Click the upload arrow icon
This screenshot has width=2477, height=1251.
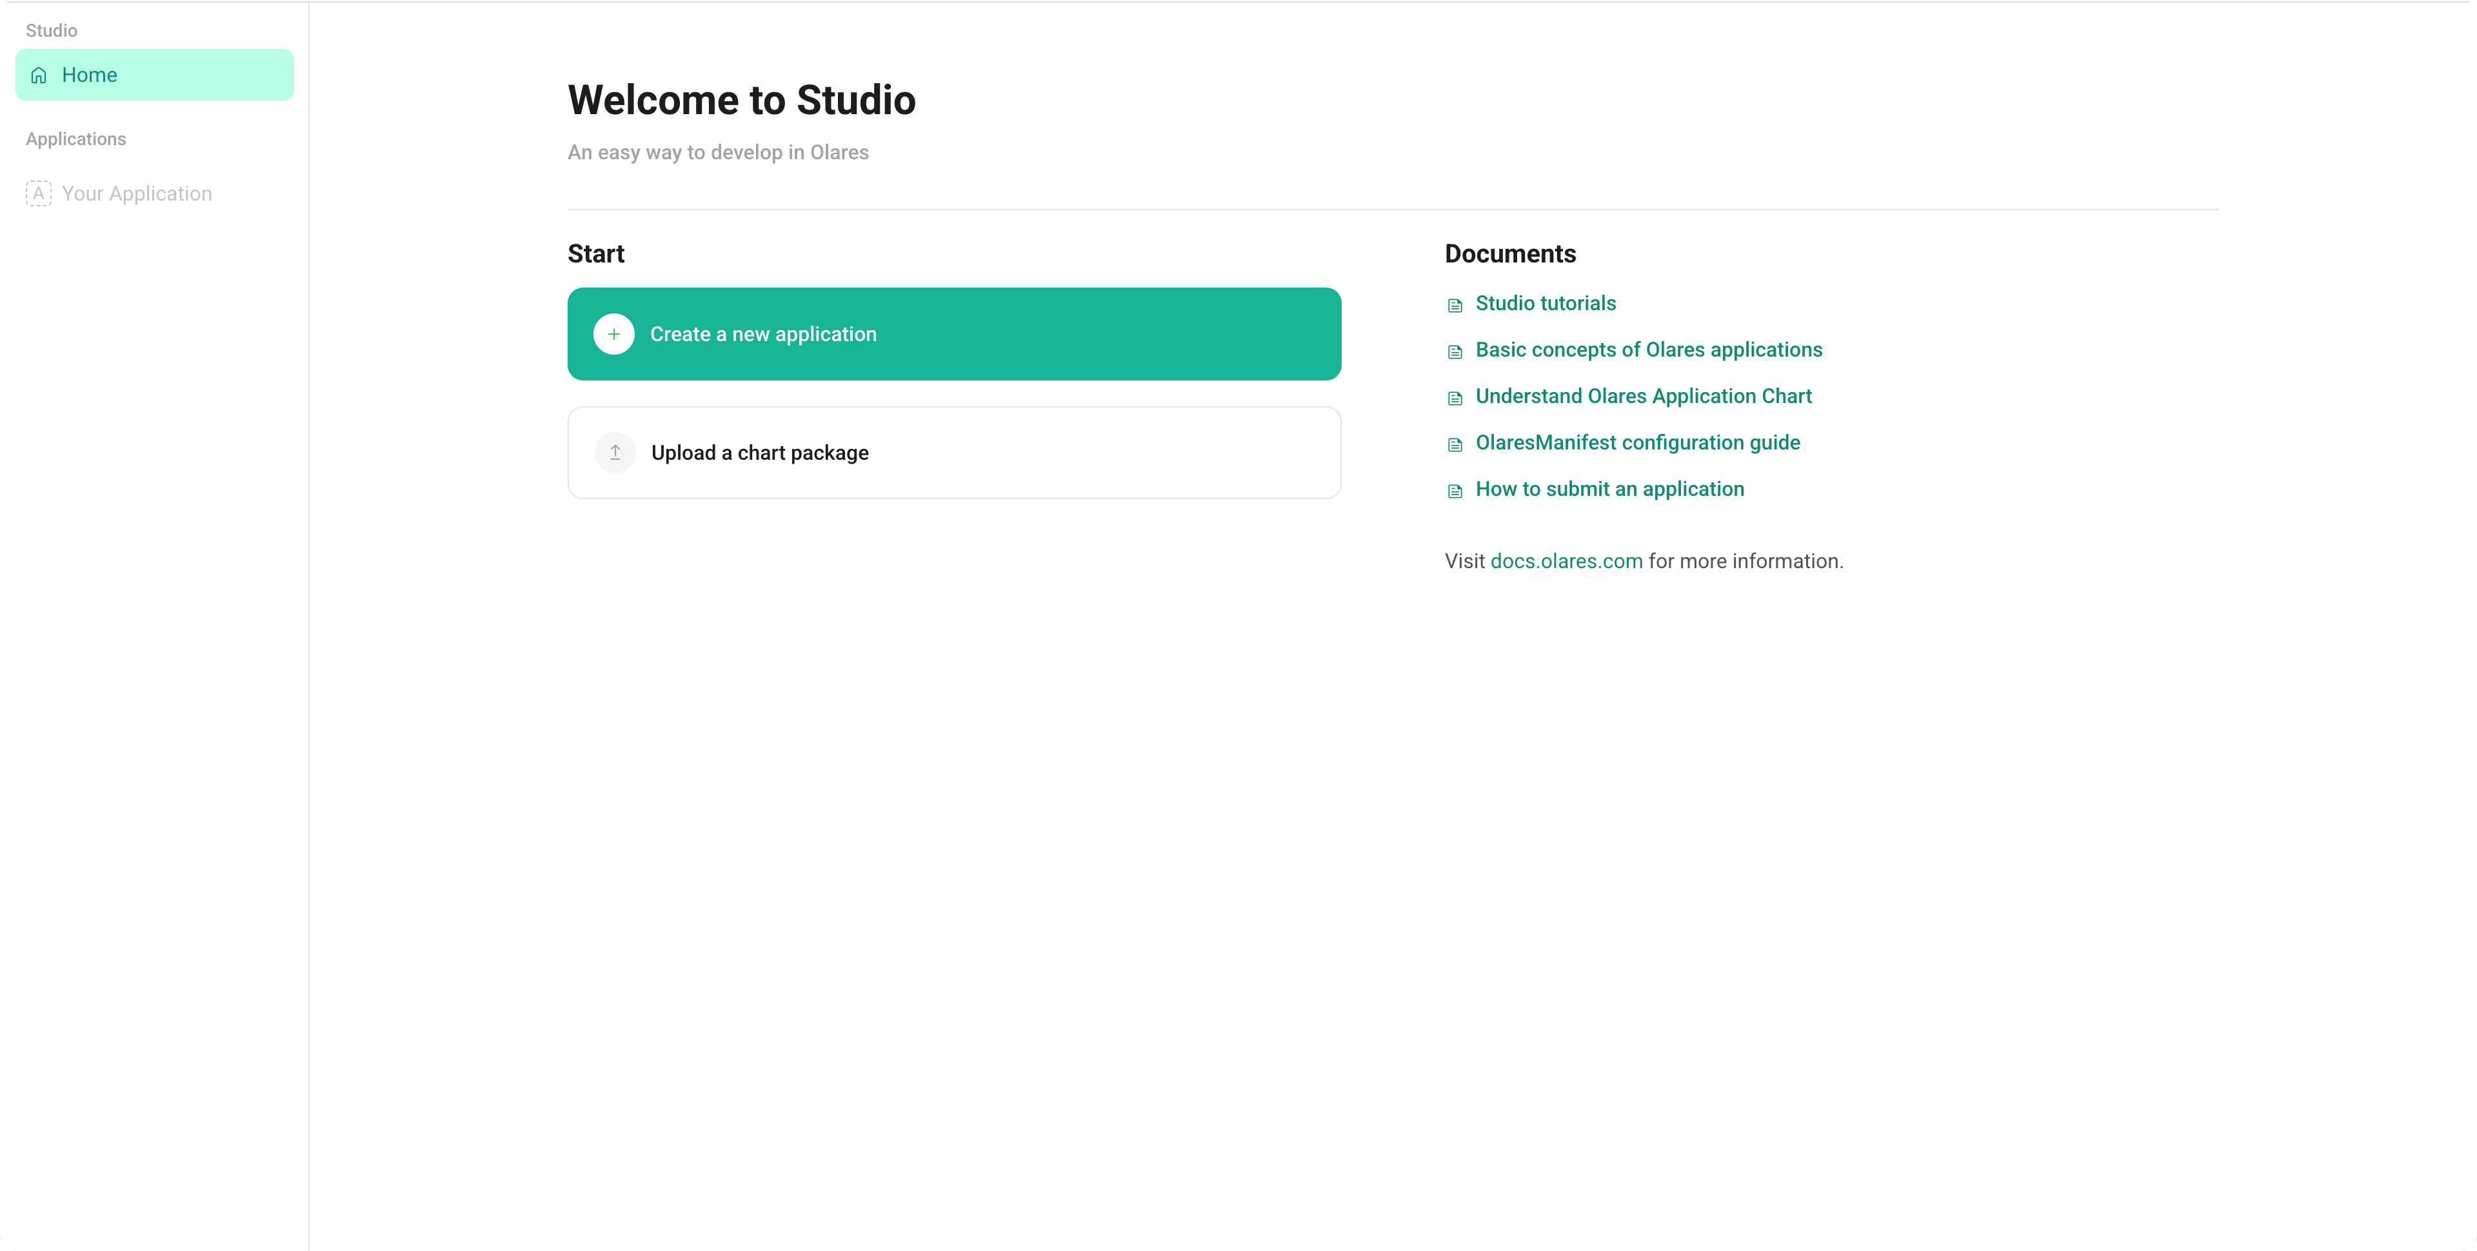point(615,452)
